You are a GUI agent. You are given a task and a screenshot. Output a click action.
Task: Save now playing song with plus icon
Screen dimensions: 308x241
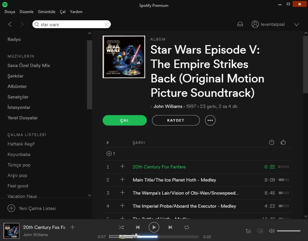pyautogui.click(x=73, y=227)
